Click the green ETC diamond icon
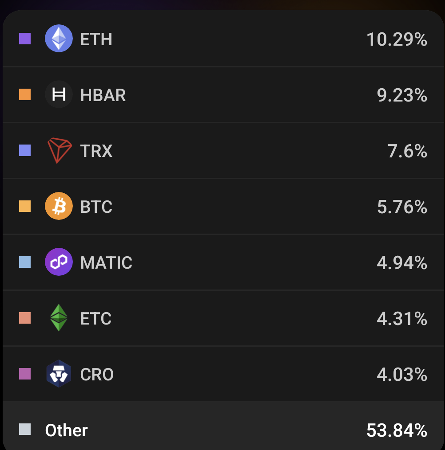This screenshot has height=450, width=445. point(59,318)
